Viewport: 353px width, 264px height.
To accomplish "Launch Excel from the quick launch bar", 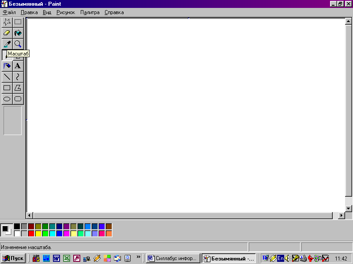I will pos(67,258).
